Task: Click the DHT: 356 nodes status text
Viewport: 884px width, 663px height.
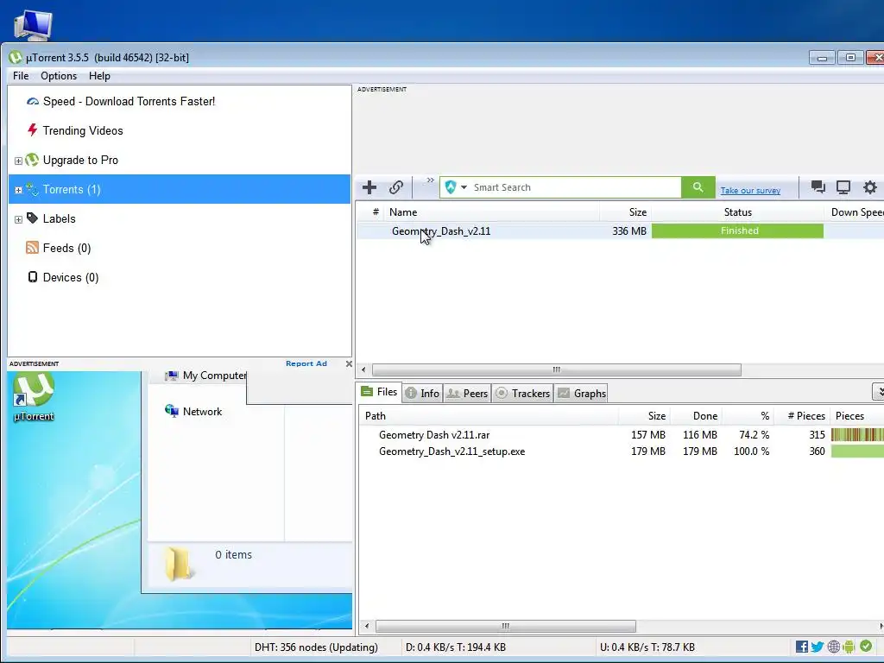Action: pos(316,647)
